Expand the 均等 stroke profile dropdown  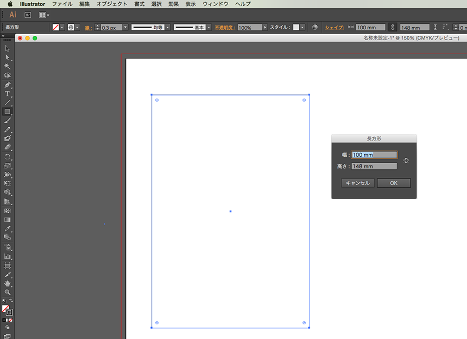pyautogui.click(x=168, y=27)
